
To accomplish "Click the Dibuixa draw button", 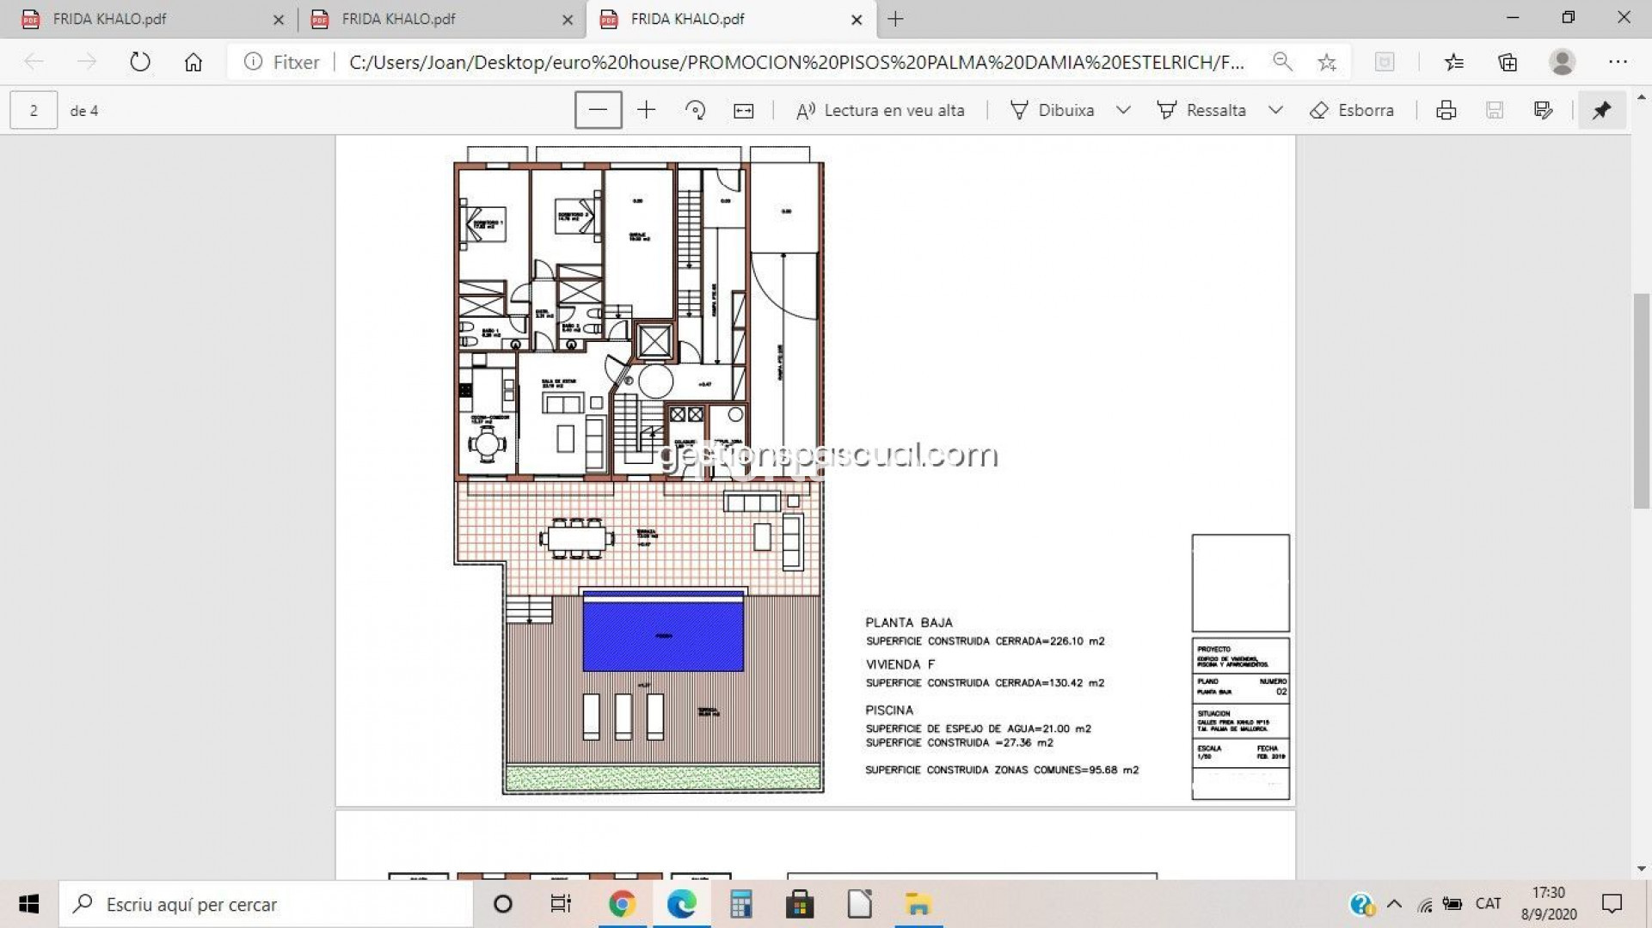I will [1053, 110].
